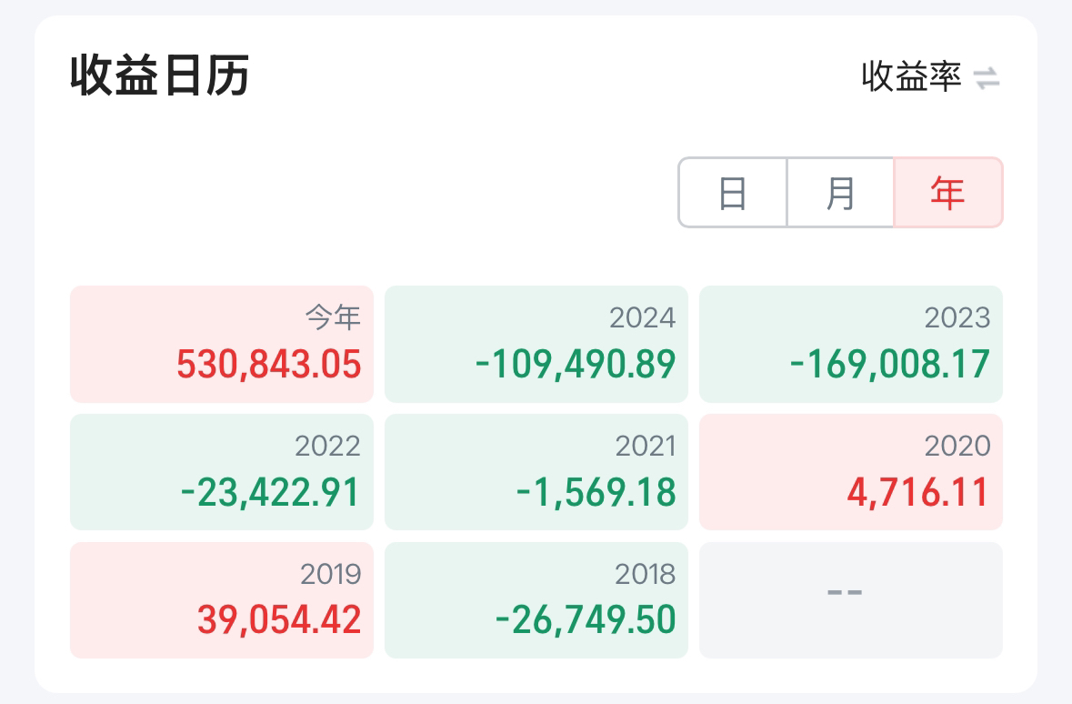Select the 2021 yearly result cell

pyautogui.click(x=536, y=472)
